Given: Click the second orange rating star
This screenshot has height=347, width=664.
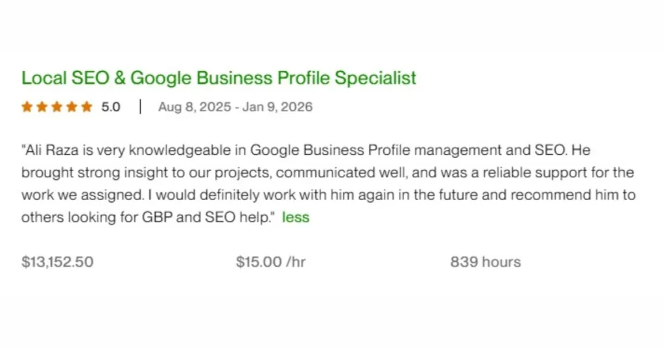Looking at the screenshot, I should (41, 107).
